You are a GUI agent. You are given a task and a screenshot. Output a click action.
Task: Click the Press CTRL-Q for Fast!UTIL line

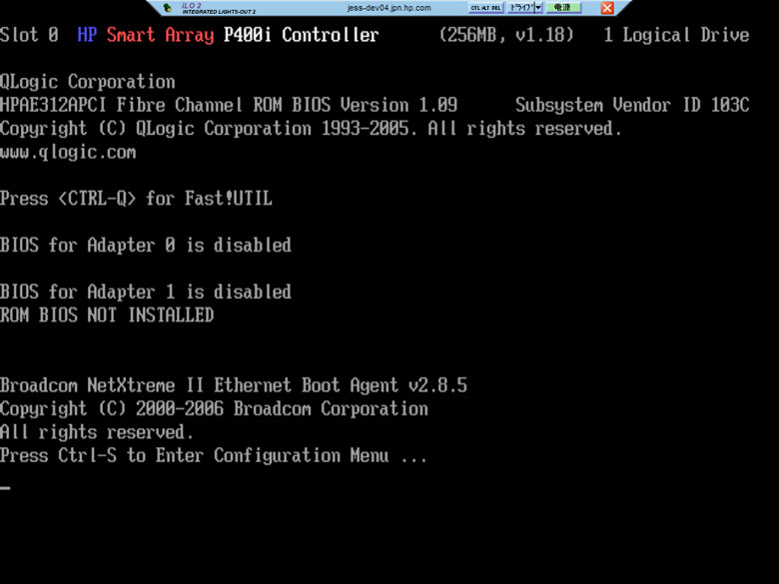136,199
